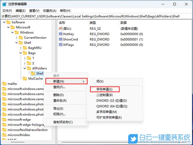Click the microsoftsolitairecollection folder icon
This screenshot has height=145, width=193.
tap(4, 130)
